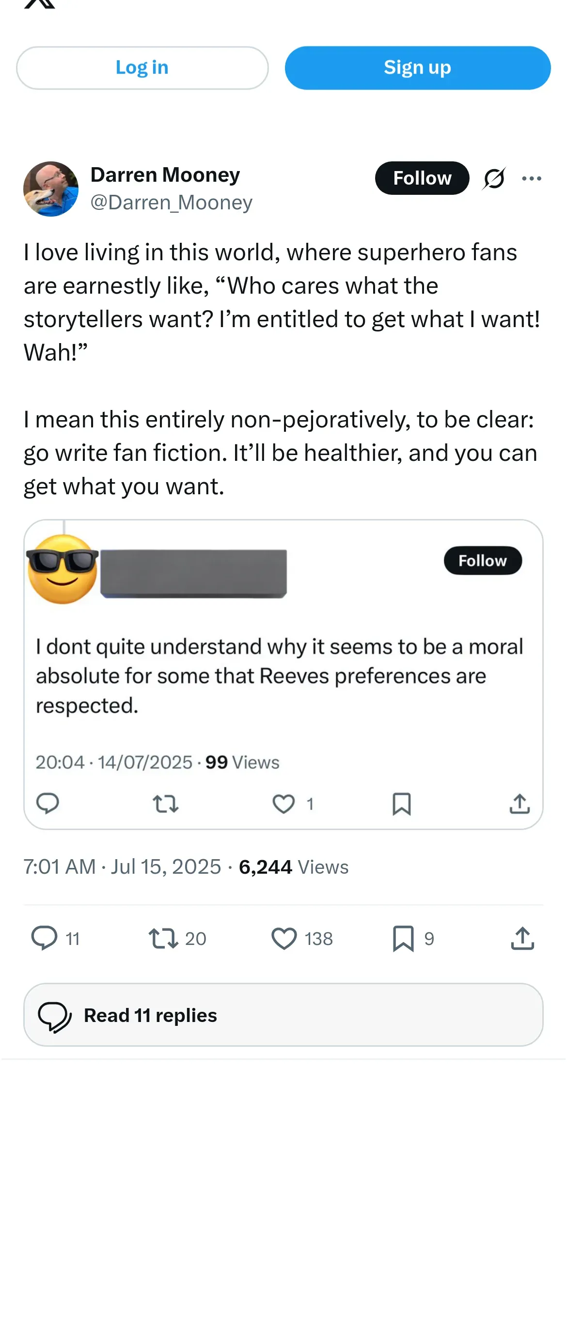
Task: Click repost icon in quoted tweet
Action: (165, 804)
